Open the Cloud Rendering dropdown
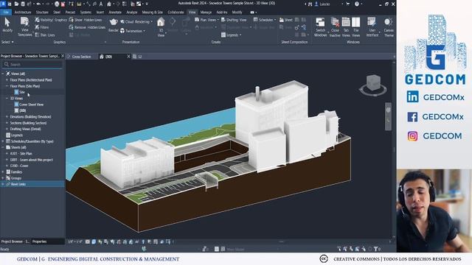The width and height of the screenshot is (472, 265). (136, 22)
